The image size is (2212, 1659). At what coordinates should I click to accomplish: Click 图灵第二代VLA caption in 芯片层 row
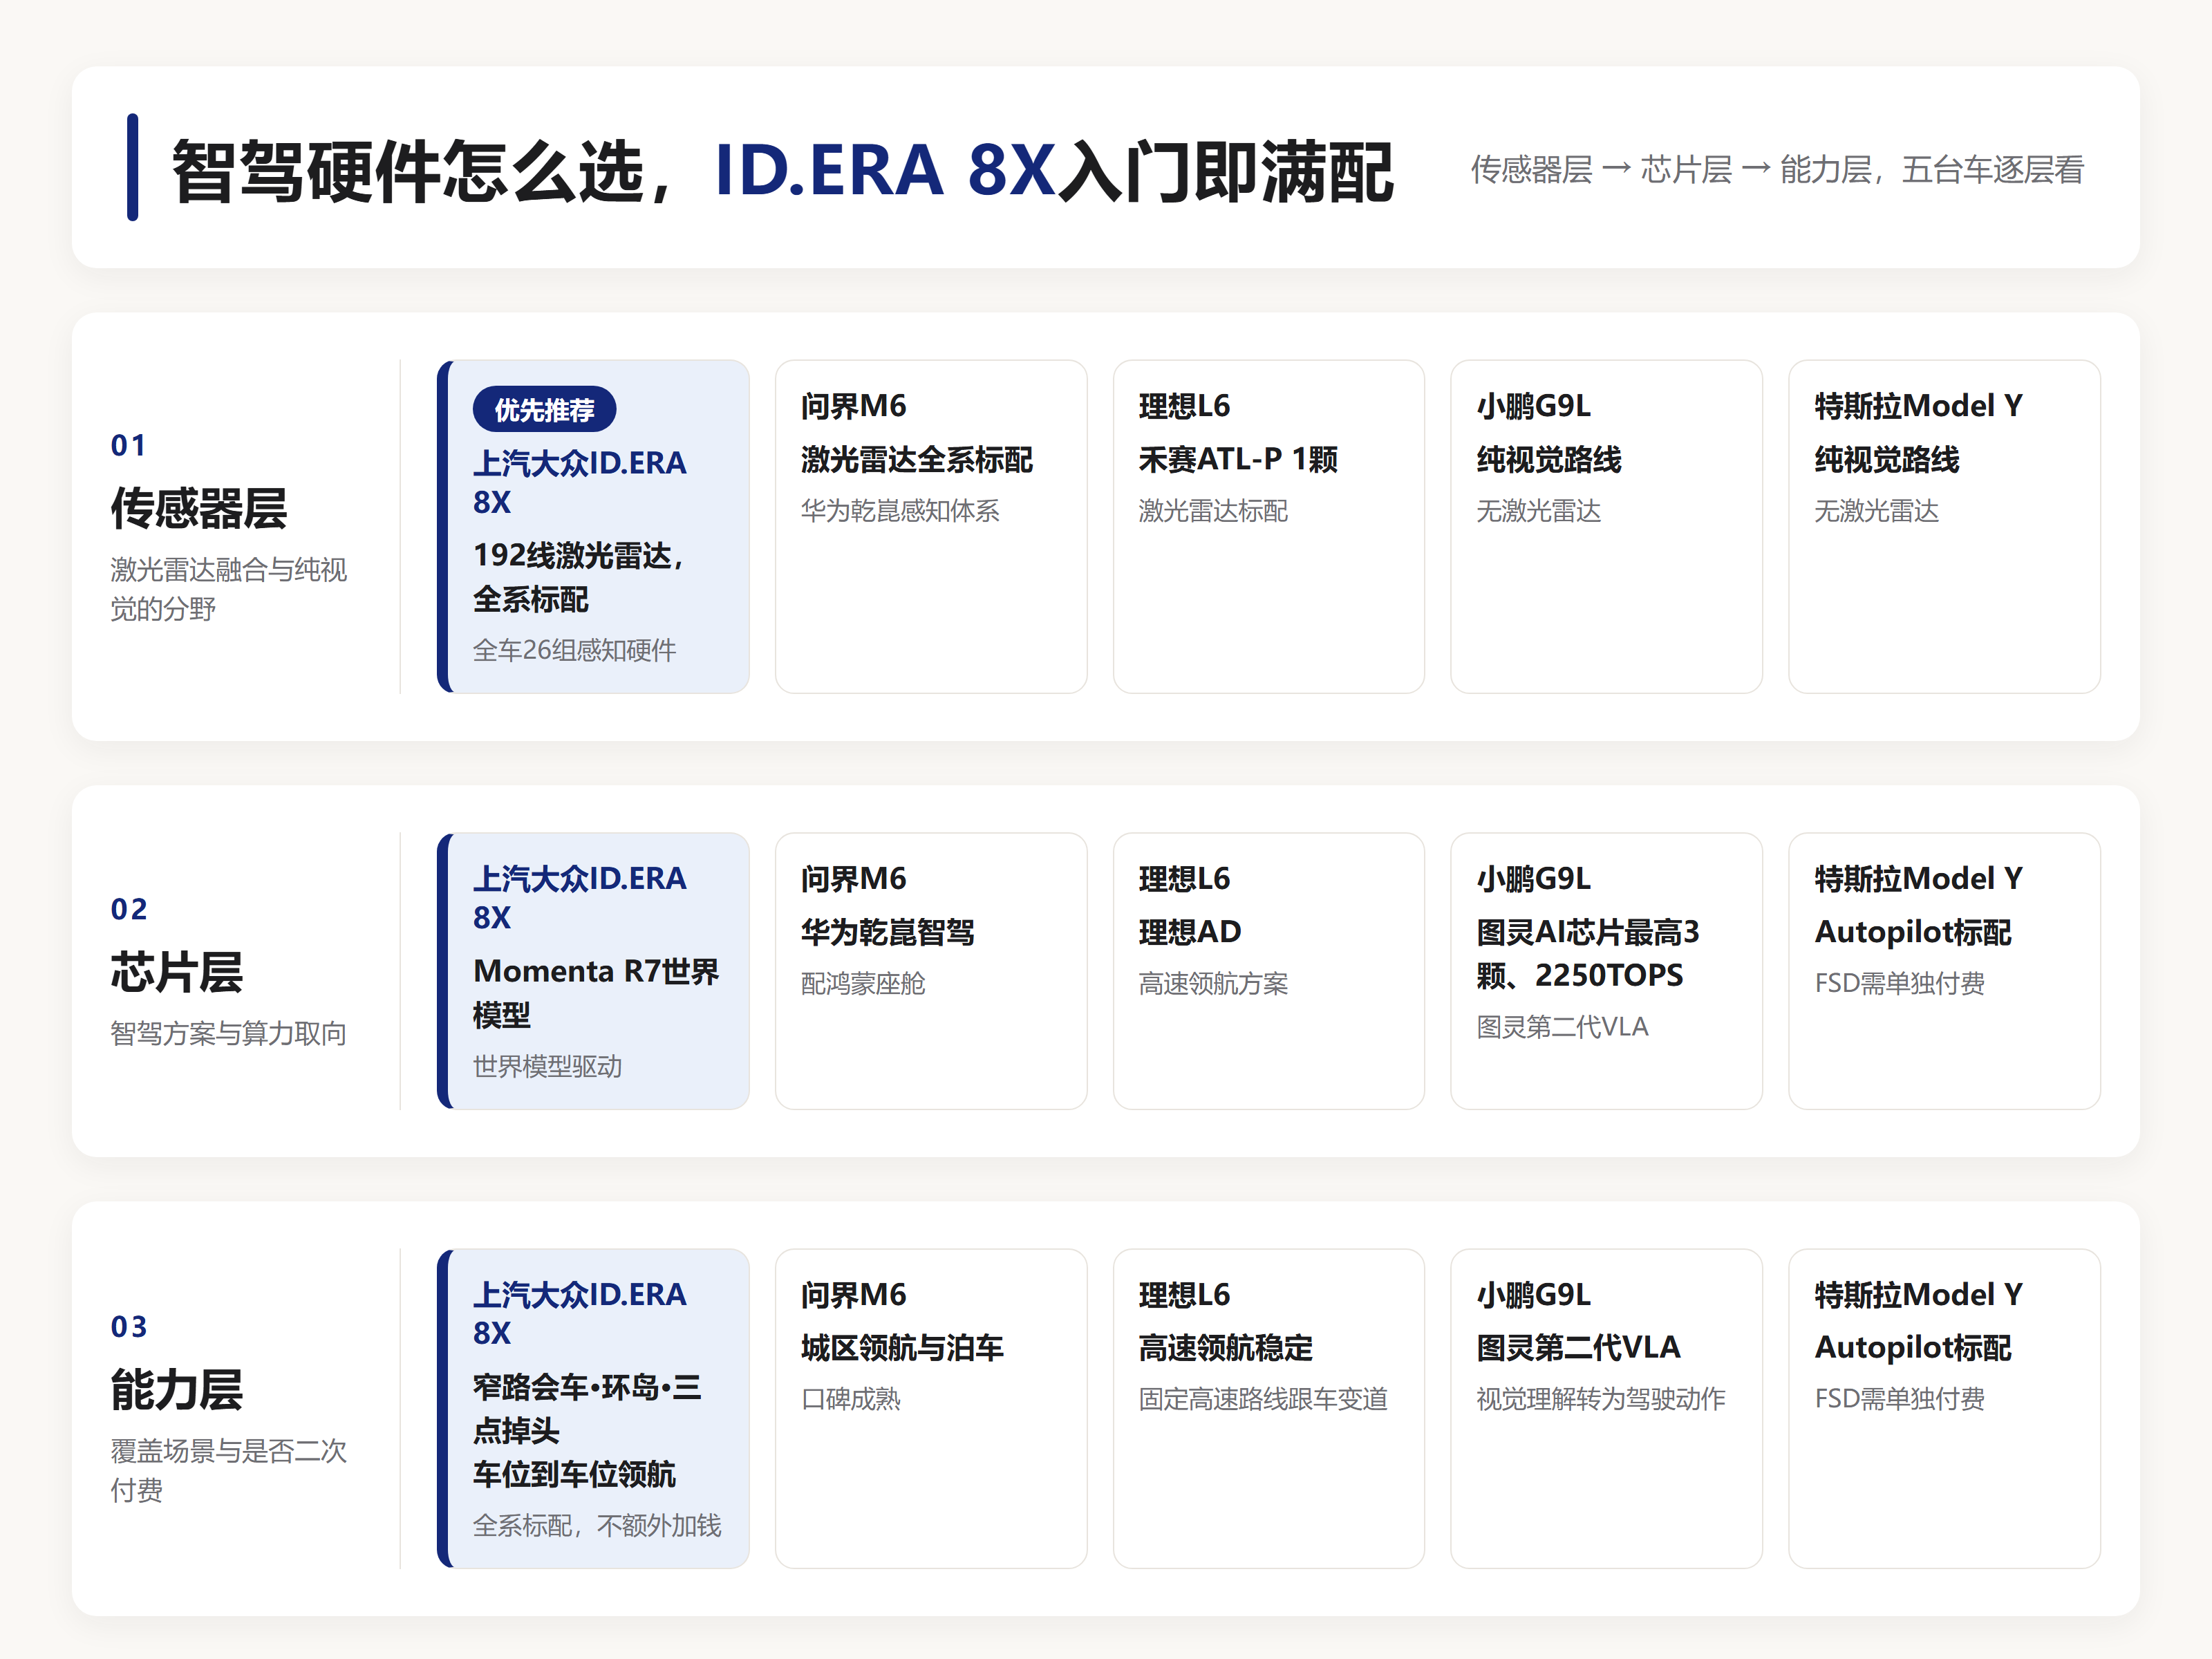point(1562,1027)
